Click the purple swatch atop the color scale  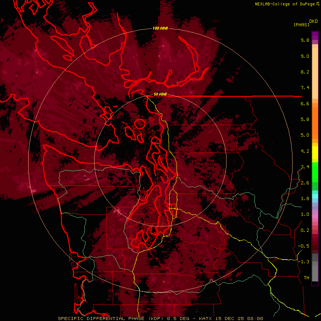[315, 36]
